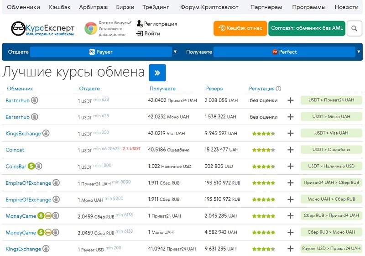Open Форум Криптовалют in top menu
Screen dimensions: 365x256
[x=209, y=7]
